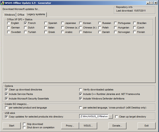Enable Italian language checkbox

46,28
